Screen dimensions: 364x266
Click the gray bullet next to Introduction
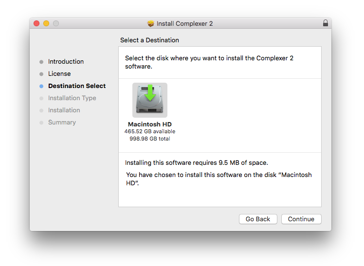(41, 62)
